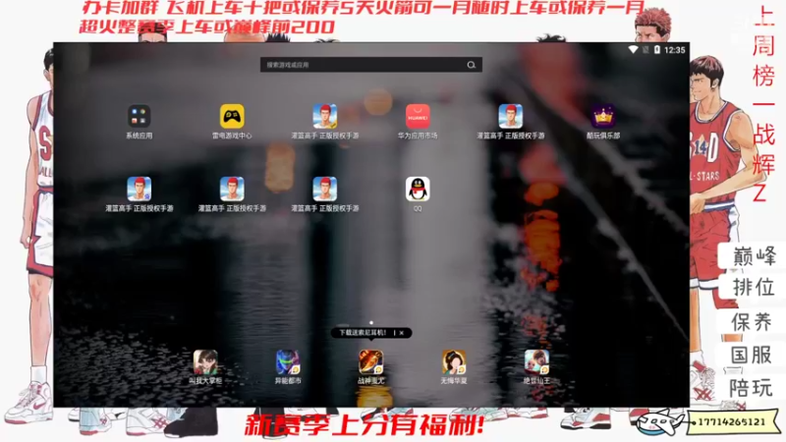The height and width of the screenshot is (442, 786).
Task: Click the 异能都市 label text
Action: (x=288, y=381)
